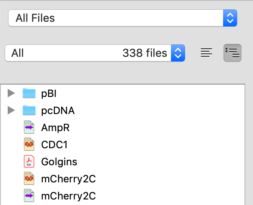
Task: Click the pBI folder icon
Action: click(x=29, y=93)
